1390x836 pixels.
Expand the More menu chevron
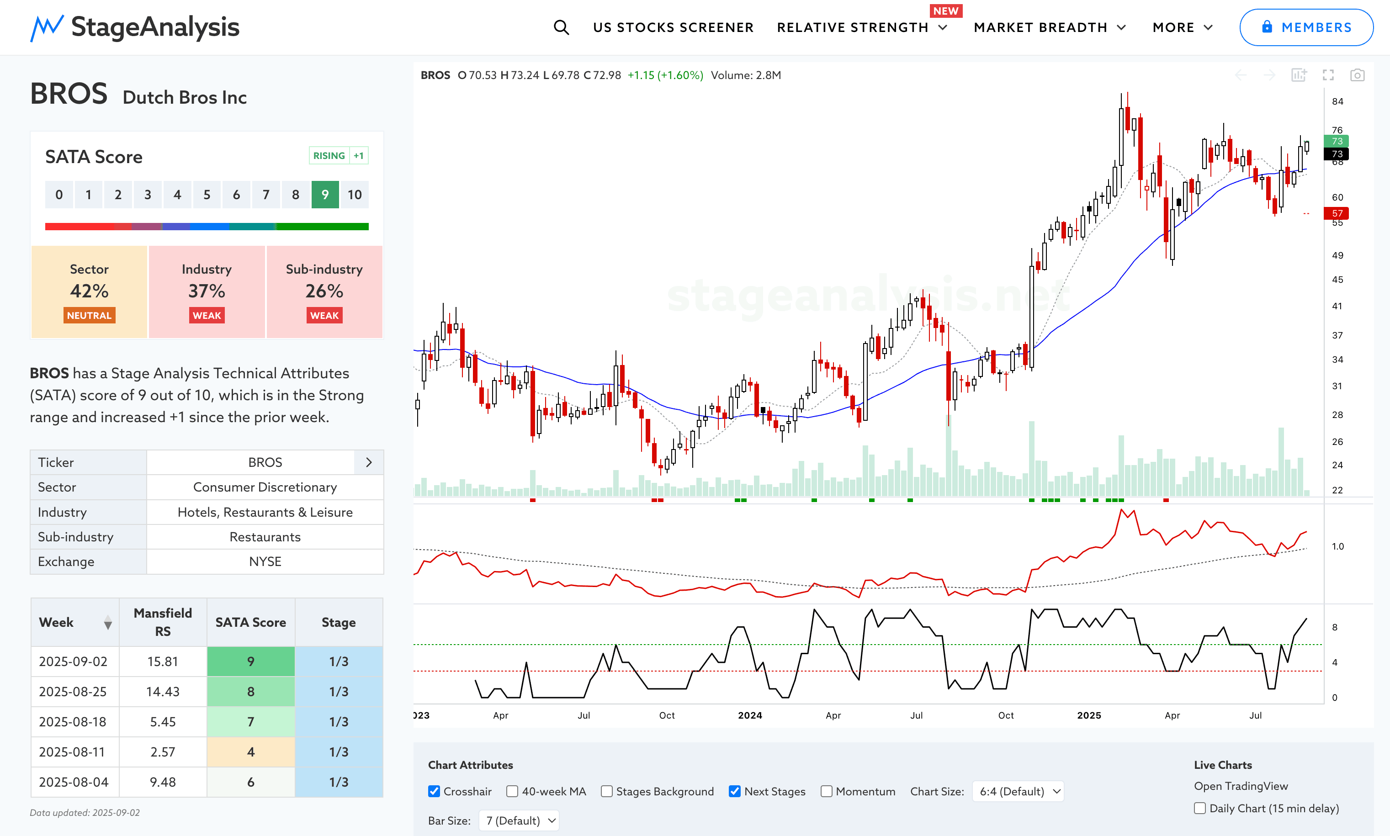(1208, 27)
